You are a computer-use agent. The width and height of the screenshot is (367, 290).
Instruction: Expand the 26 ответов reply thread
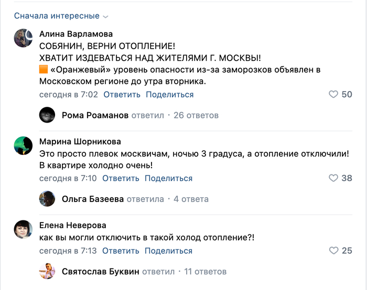coord(196,115)
